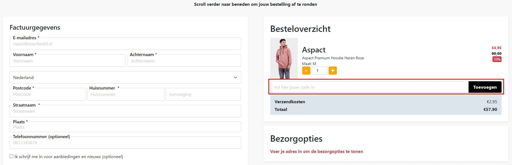Screen dimensions: 512x165
Task: Select the Straatnaam input field
Action: click(x=125, y=111)
